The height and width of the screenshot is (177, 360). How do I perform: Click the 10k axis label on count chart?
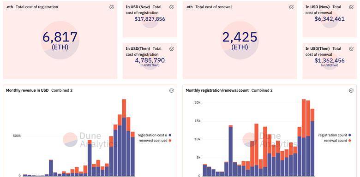point(198,139)
